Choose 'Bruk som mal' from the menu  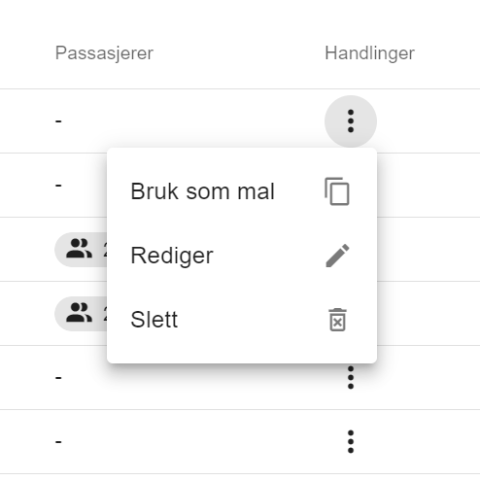(242, 191)
